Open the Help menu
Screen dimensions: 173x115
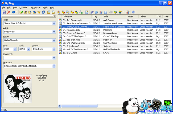(52, 8)
